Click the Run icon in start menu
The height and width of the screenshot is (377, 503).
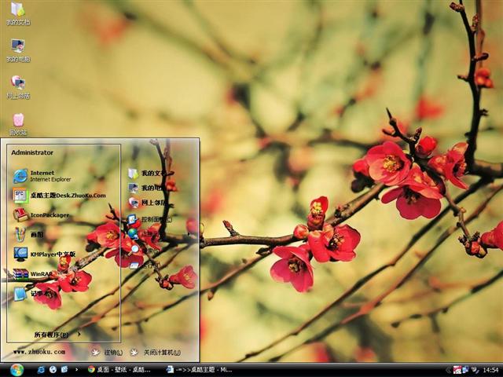click(134, 265)
